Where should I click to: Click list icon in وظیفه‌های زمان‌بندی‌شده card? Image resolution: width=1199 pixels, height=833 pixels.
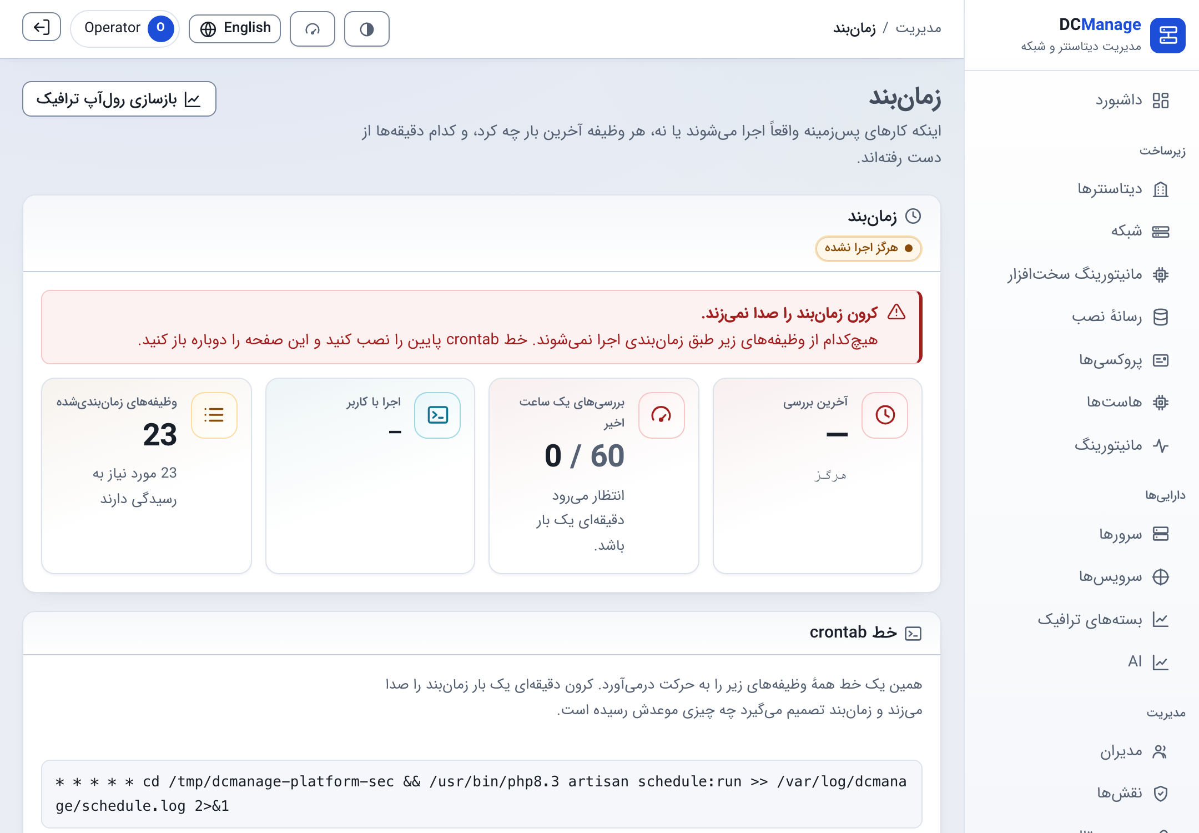[214, 415]
